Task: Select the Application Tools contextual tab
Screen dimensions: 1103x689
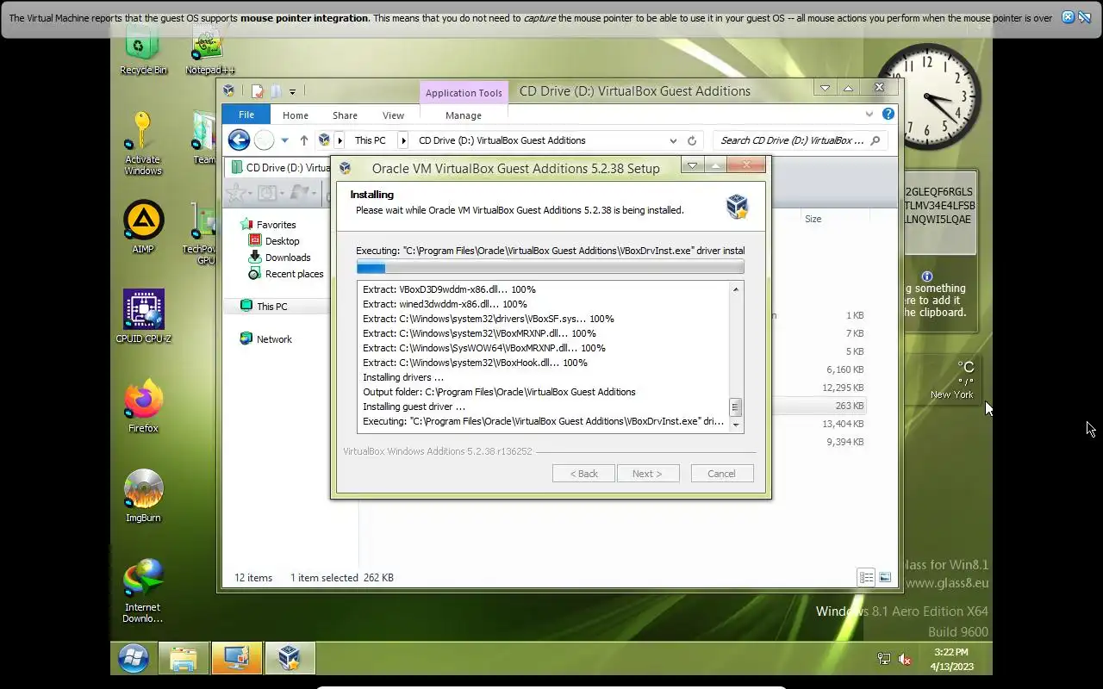Action: pos(464,93)
